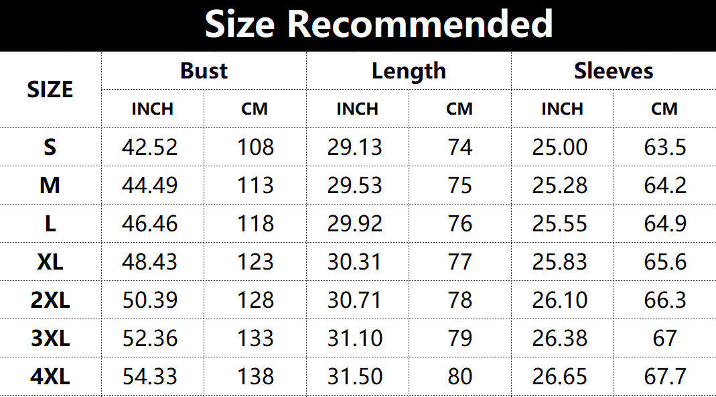This screenshot has width=716, height=397.
Task: Click sleeves inch value 26.10
Action: [560, 300]
